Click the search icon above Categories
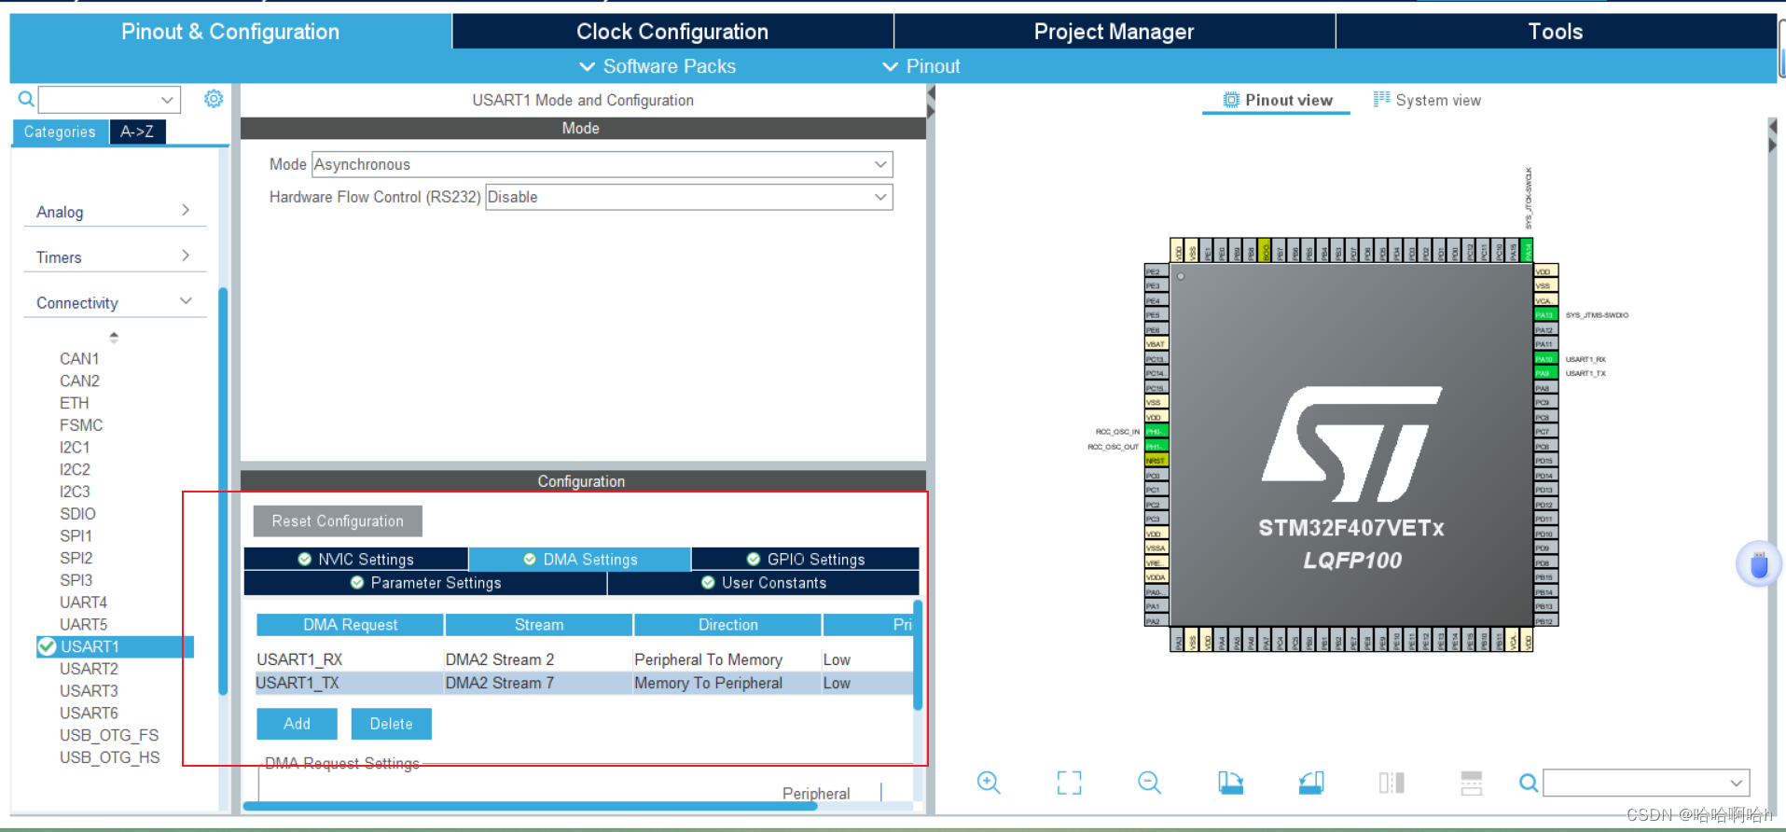1786x832 pixels. point(26,99)
